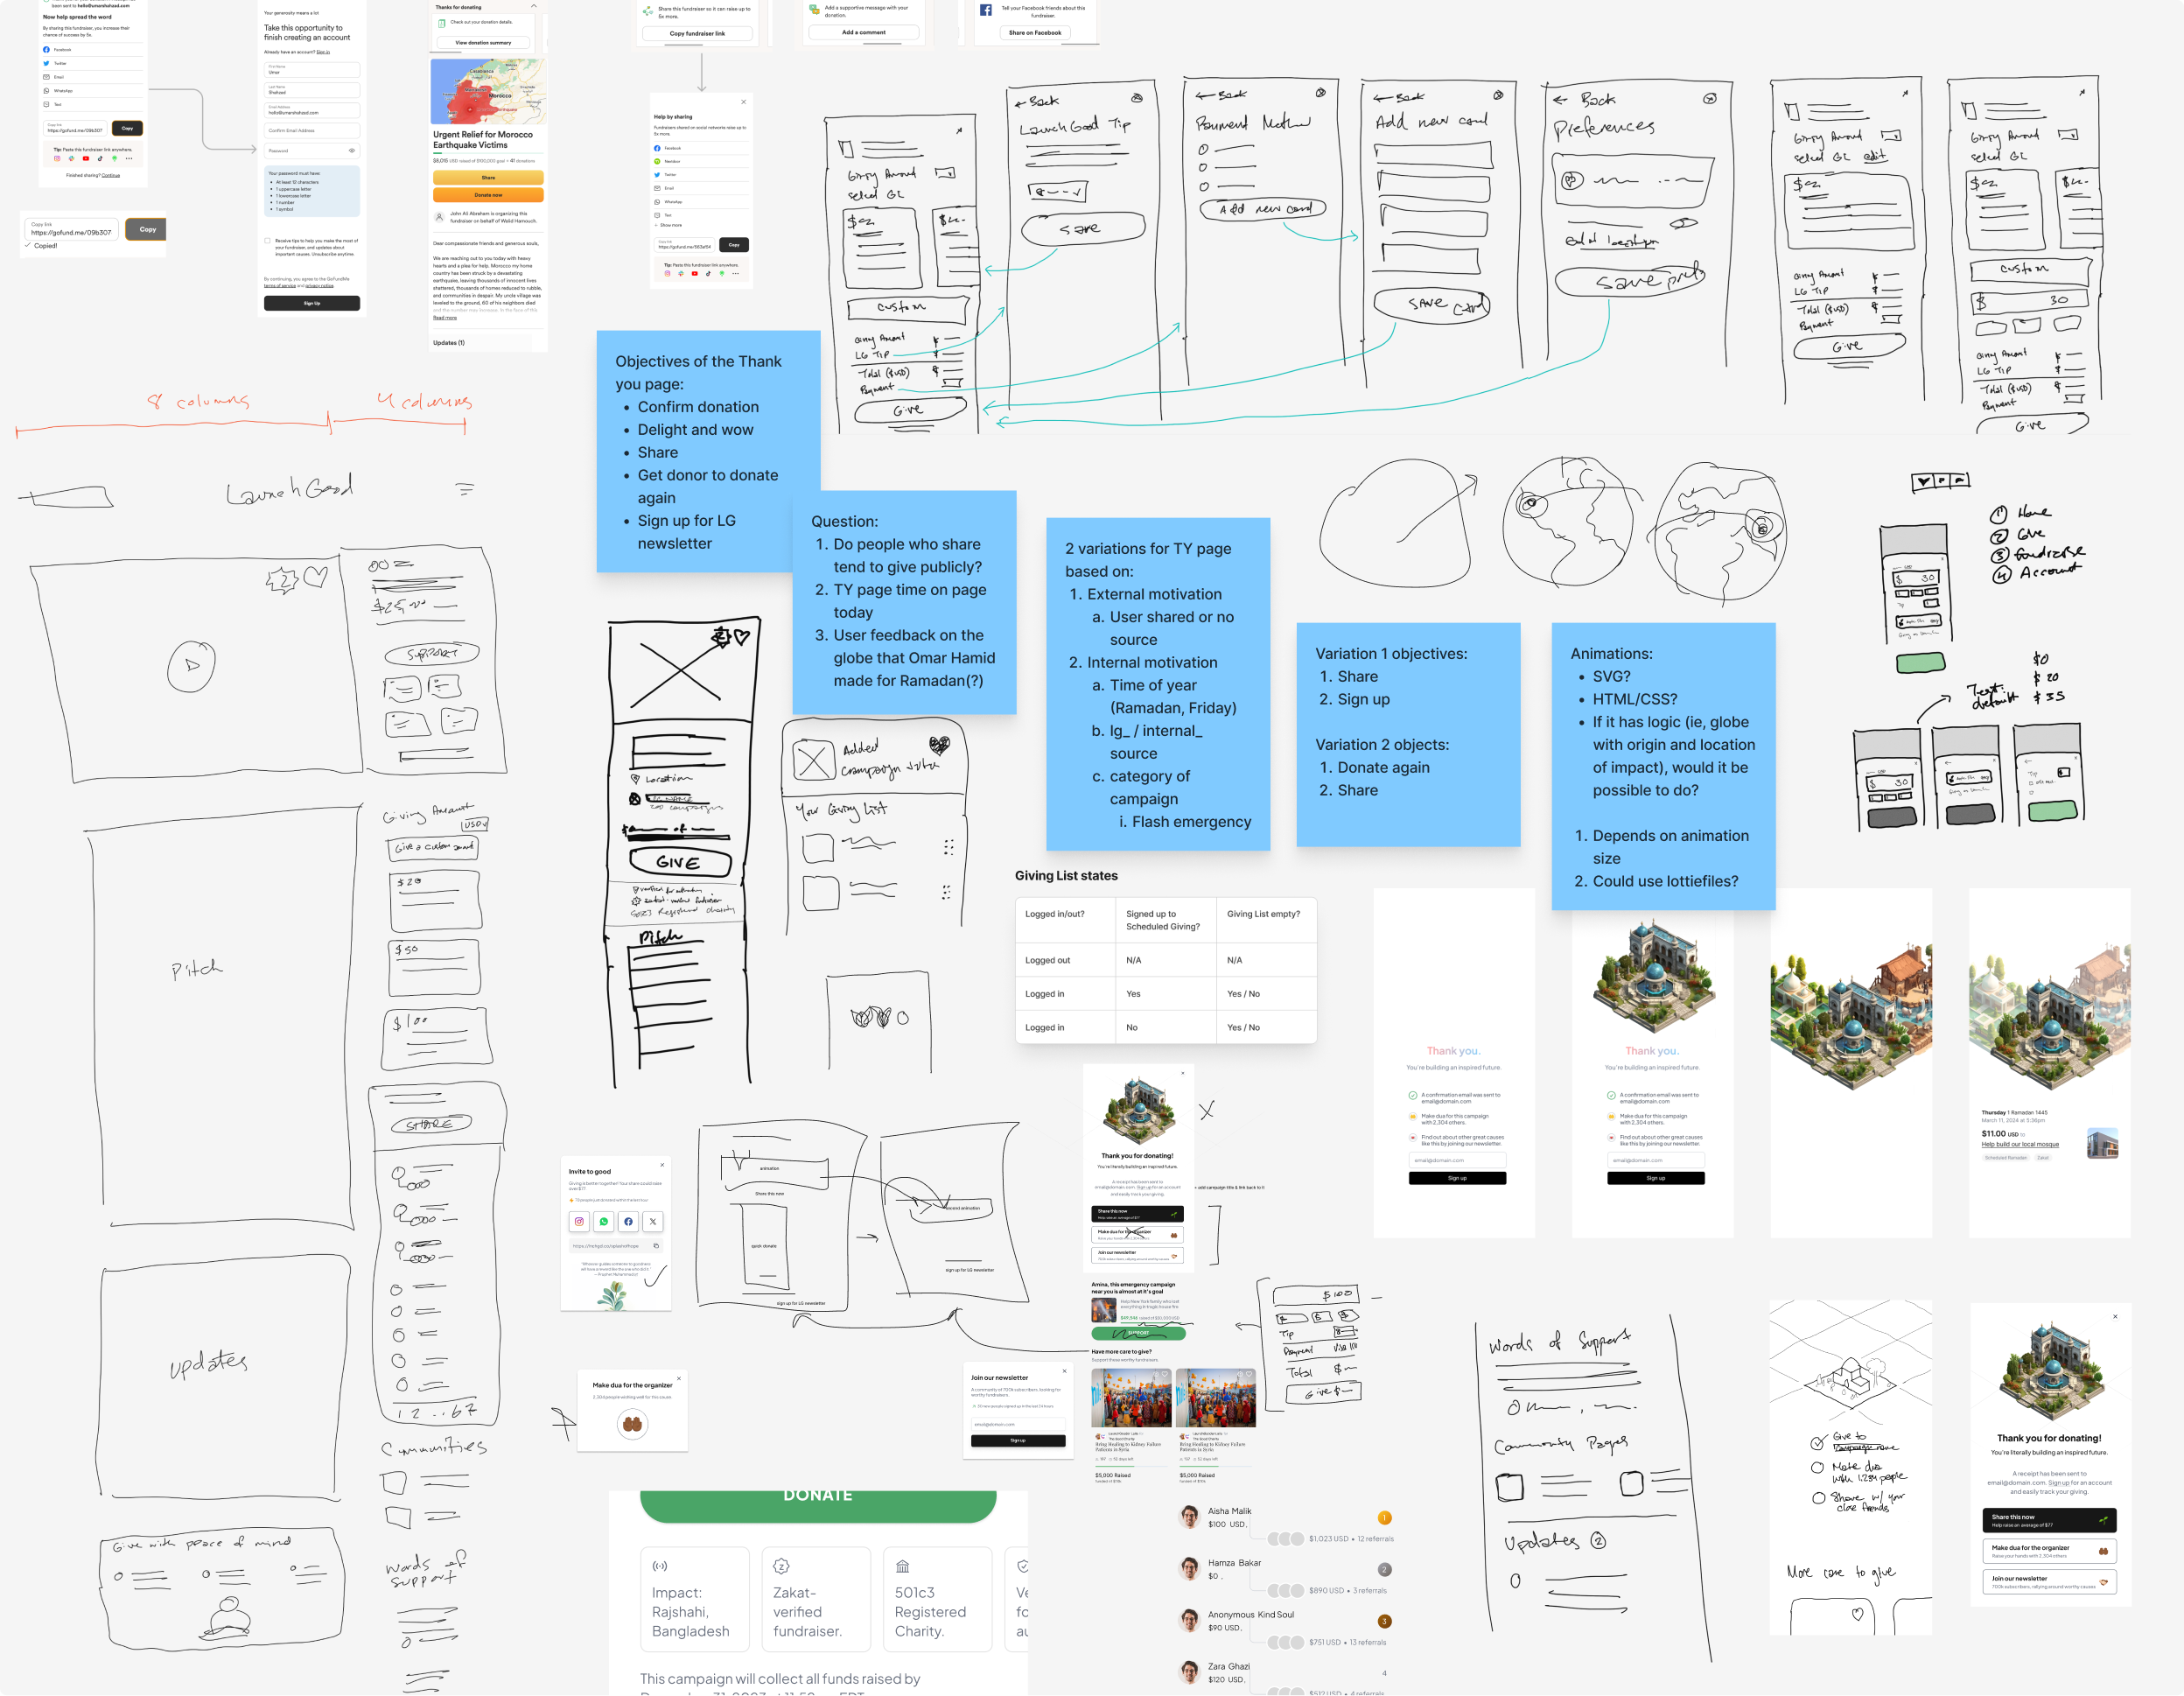
Task: Click the Confirm Email Address field
Action: (311, 131)
